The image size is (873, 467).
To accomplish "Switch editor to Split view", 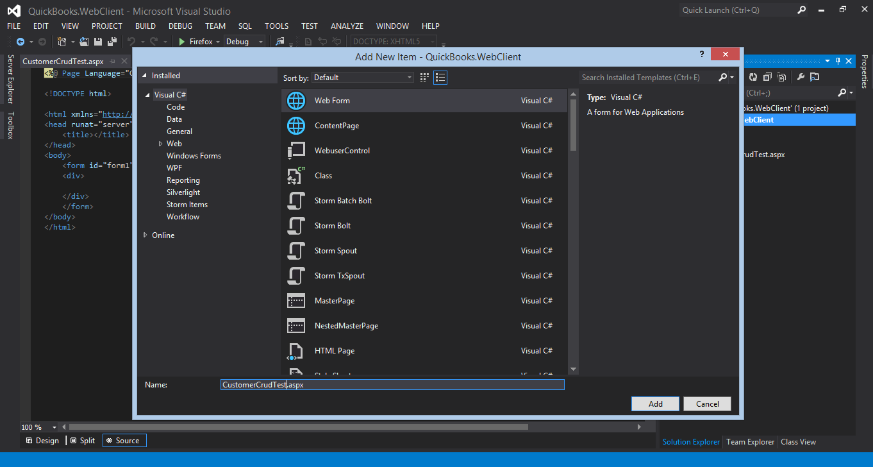I will coord(83,441).
